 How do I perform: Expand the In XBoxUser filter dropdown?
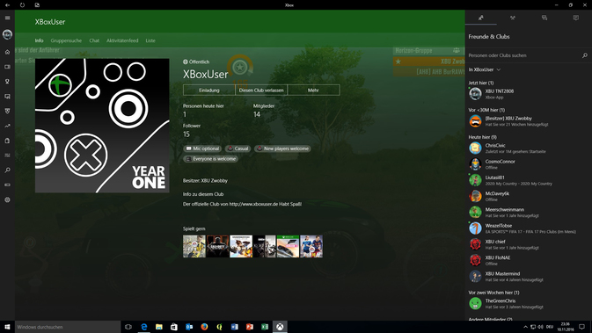[x=485, y=69]
